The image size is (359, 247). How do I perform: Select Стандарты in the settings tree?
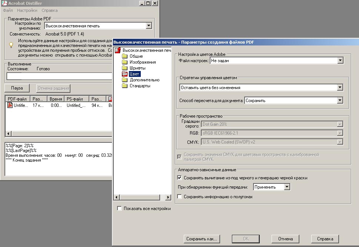click(x=140, y=86)
